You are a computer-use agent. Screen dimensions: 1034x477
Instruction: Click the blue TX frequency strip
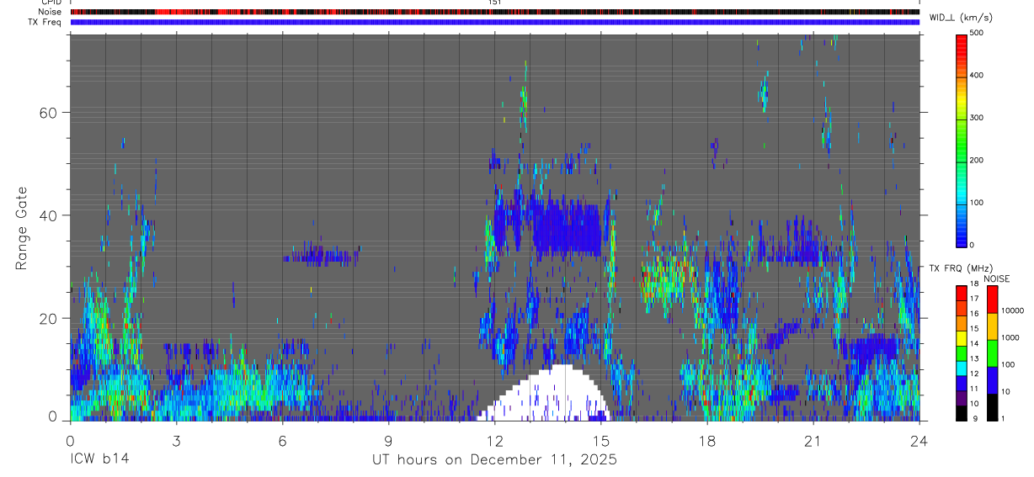pos(495,22)
